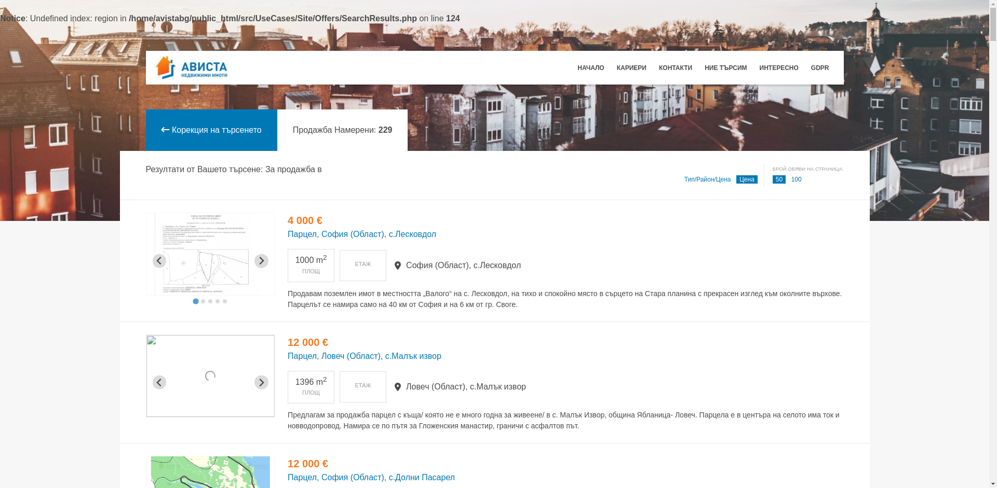Image resolution: width=997 pixels, height=488 pixels.
Task: Select last carousel dot under Лесковдол photo
Action: pyautogui.click(x=225, y=301)
